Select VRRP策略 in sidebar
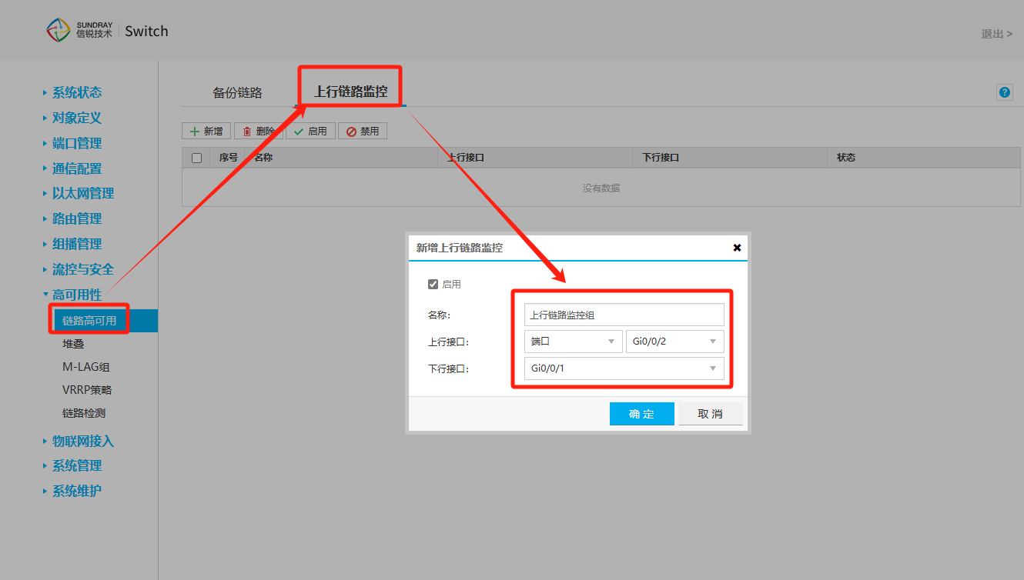The width and height of the screenshot is (1024, 580). coord(87,390)
